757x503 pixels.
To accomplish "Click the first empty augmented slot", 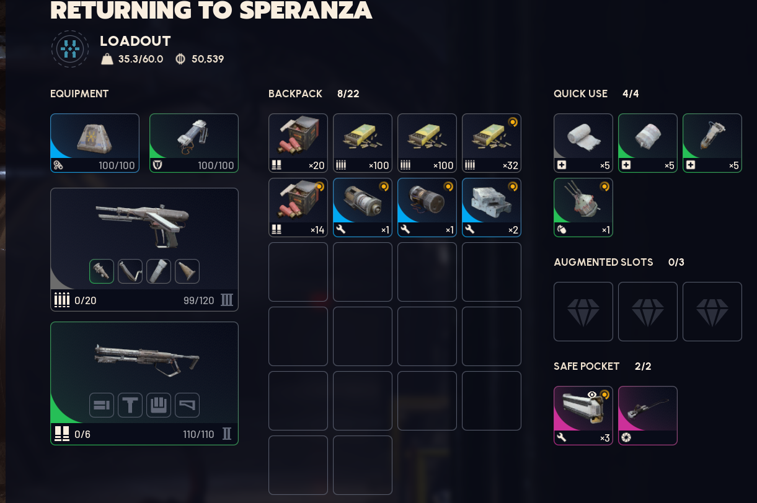I will pos(583,312).
